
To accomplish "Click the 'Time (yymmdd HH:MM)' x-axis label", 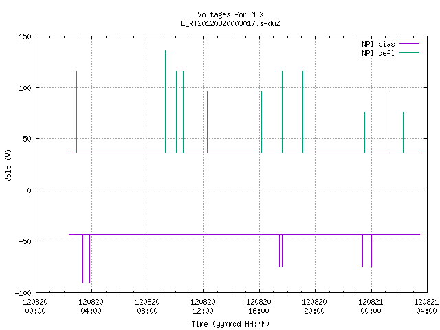I will point(230,324).
